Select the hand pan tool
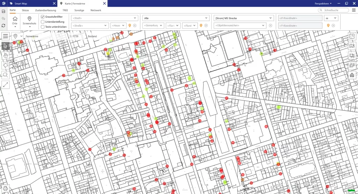Screen dimensions: 358x194 [x=5, y=55]
